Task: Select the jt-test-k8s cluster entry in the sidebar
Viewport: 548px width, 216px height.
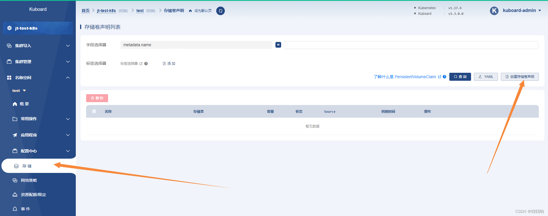Action: pyautogui.click(x=38, y=28)
